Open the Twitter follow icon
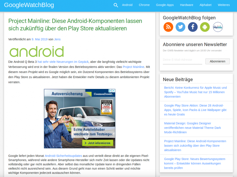Image resolution: width=237 pixels, height=177 pixels. pyautogui.click(x=180, y=27)
